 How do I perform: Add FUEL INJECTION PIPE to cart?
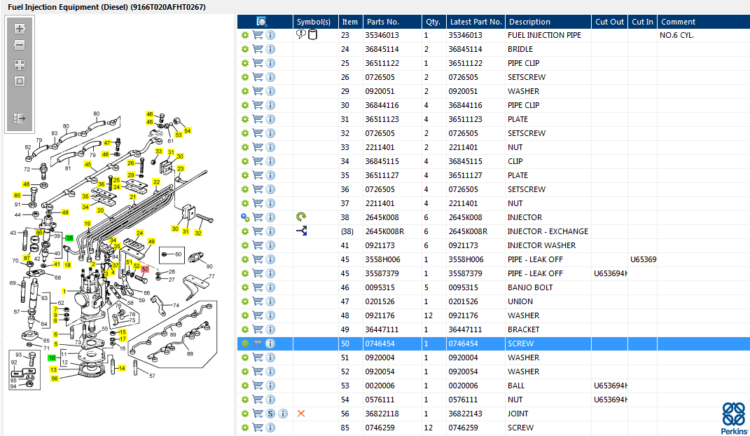pyautogui.click(x=258, y=35)
